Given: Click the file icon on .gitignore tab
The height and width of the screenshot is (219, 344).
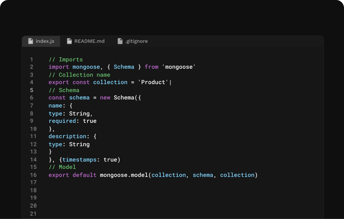Looking at the screenshot, I should [x=120, y=41].
